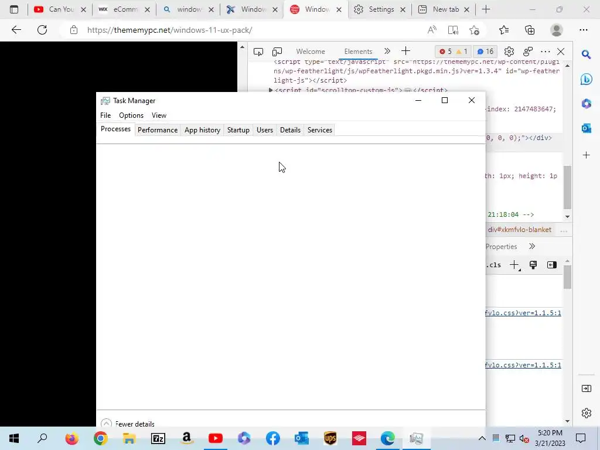Open Windows Start menu
Viewport: 600px width, 450px height.
(14, 438)
